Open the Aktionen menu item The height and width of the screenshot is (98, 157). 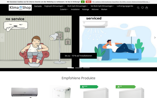pyautogui.click(x=95, y=9)
